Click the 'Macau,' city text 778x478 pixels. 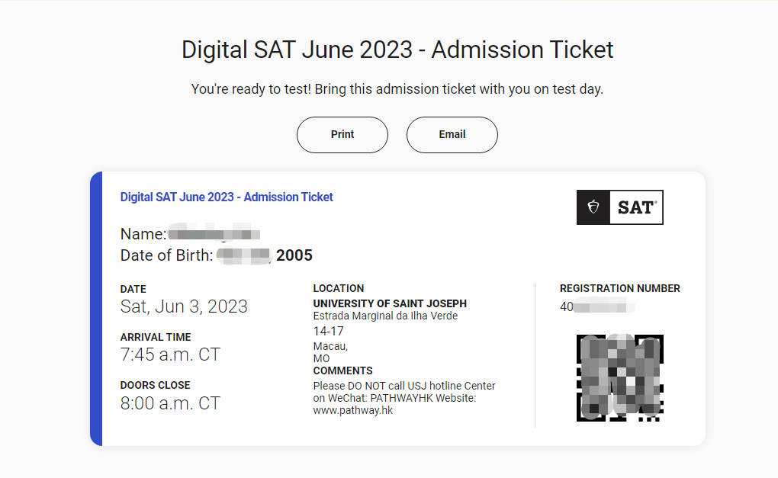330,346
